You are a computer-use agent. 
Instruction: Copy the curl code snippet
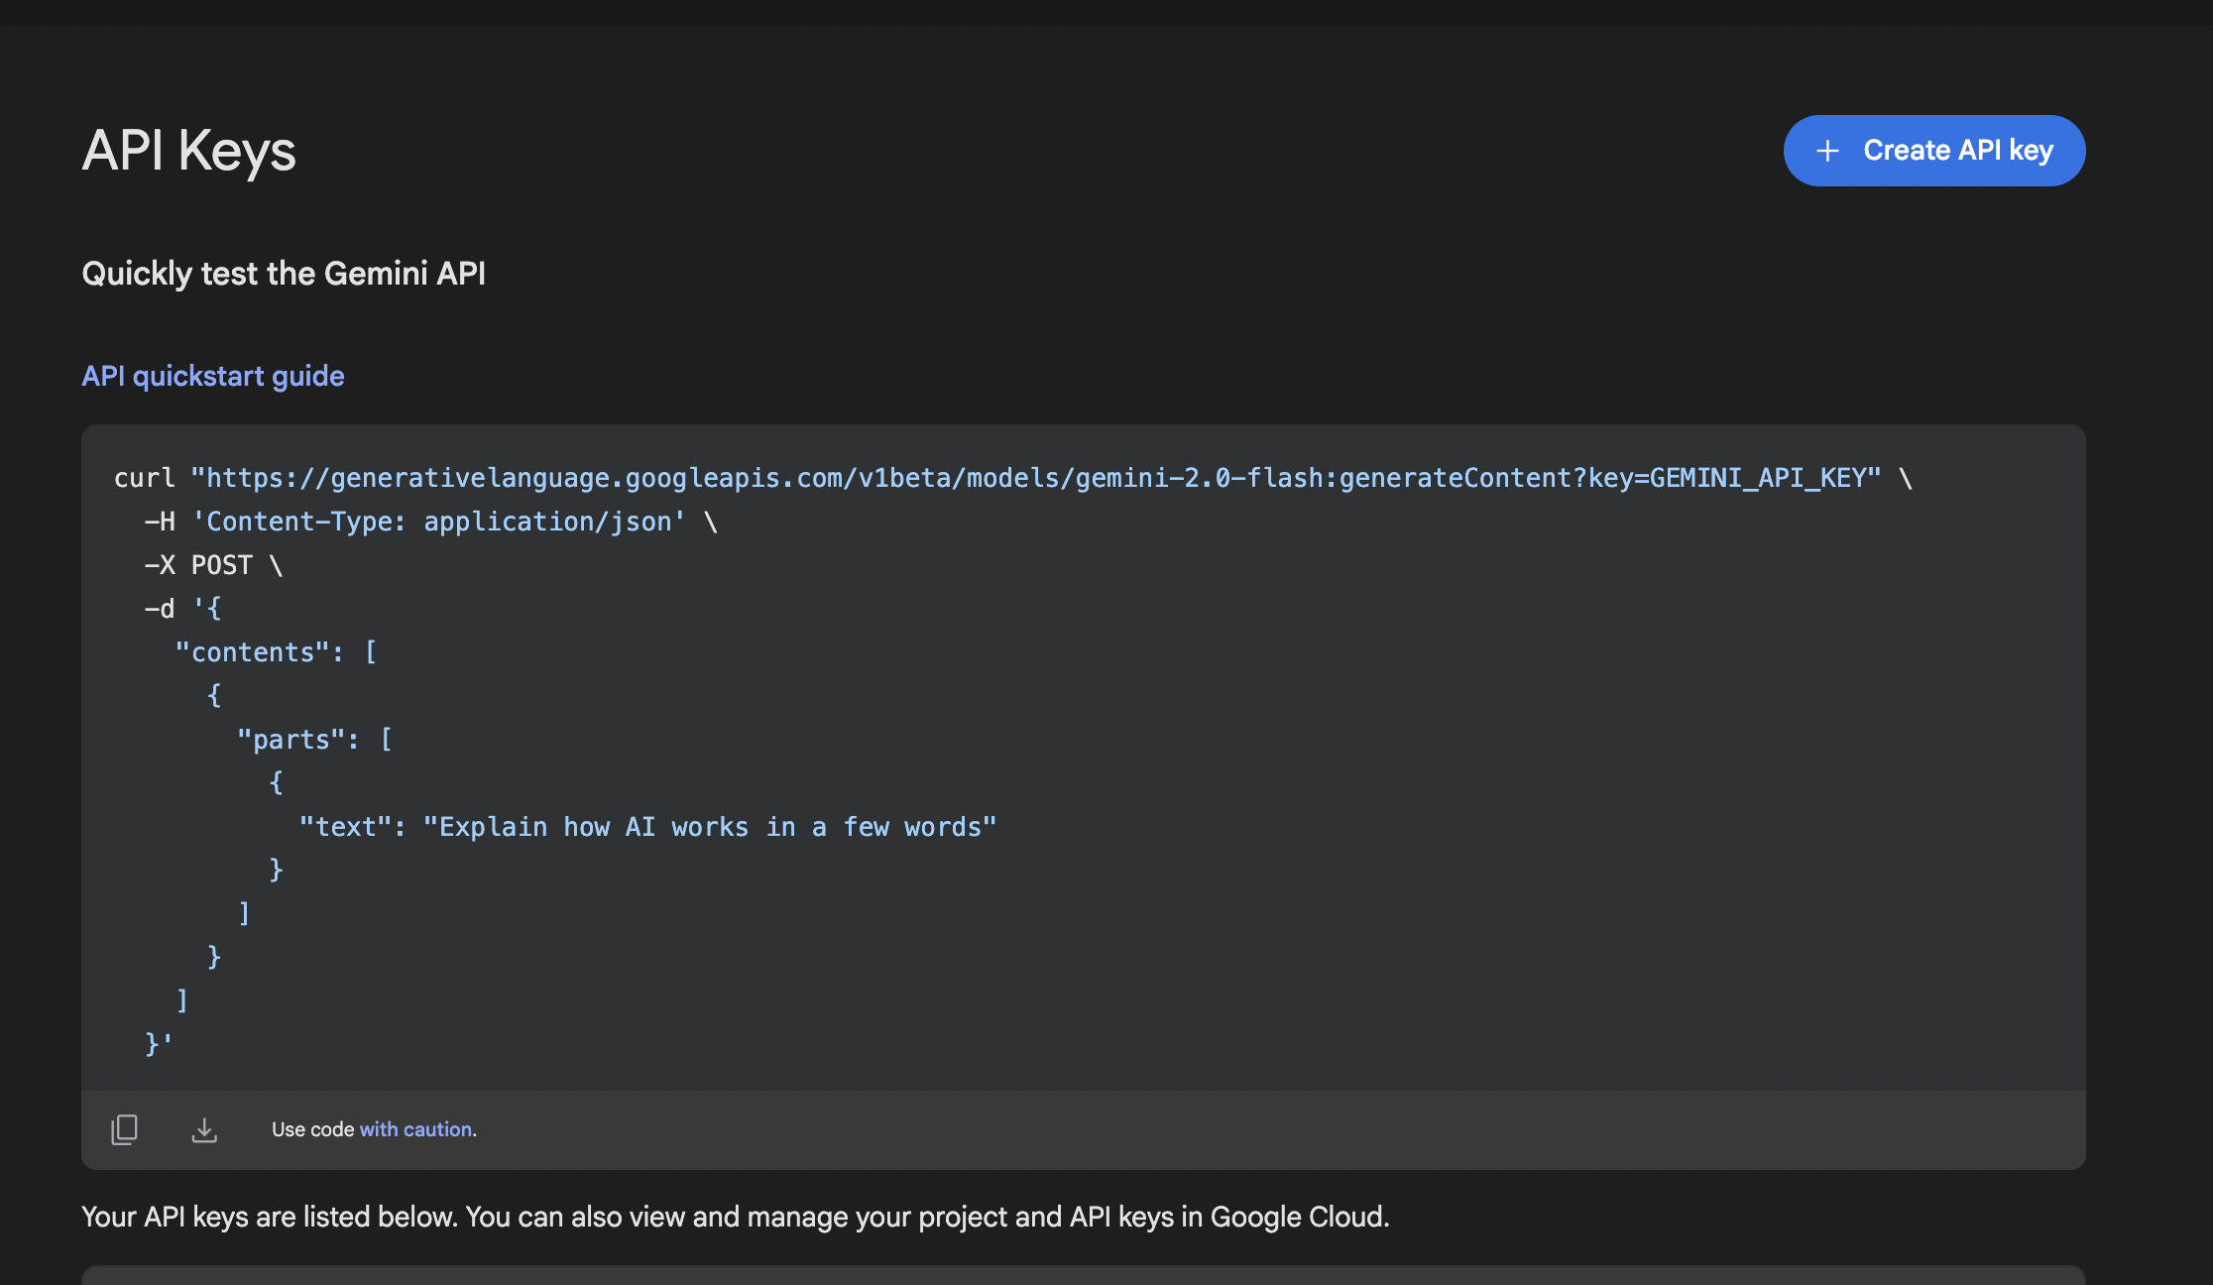(x=124, y=1129)
